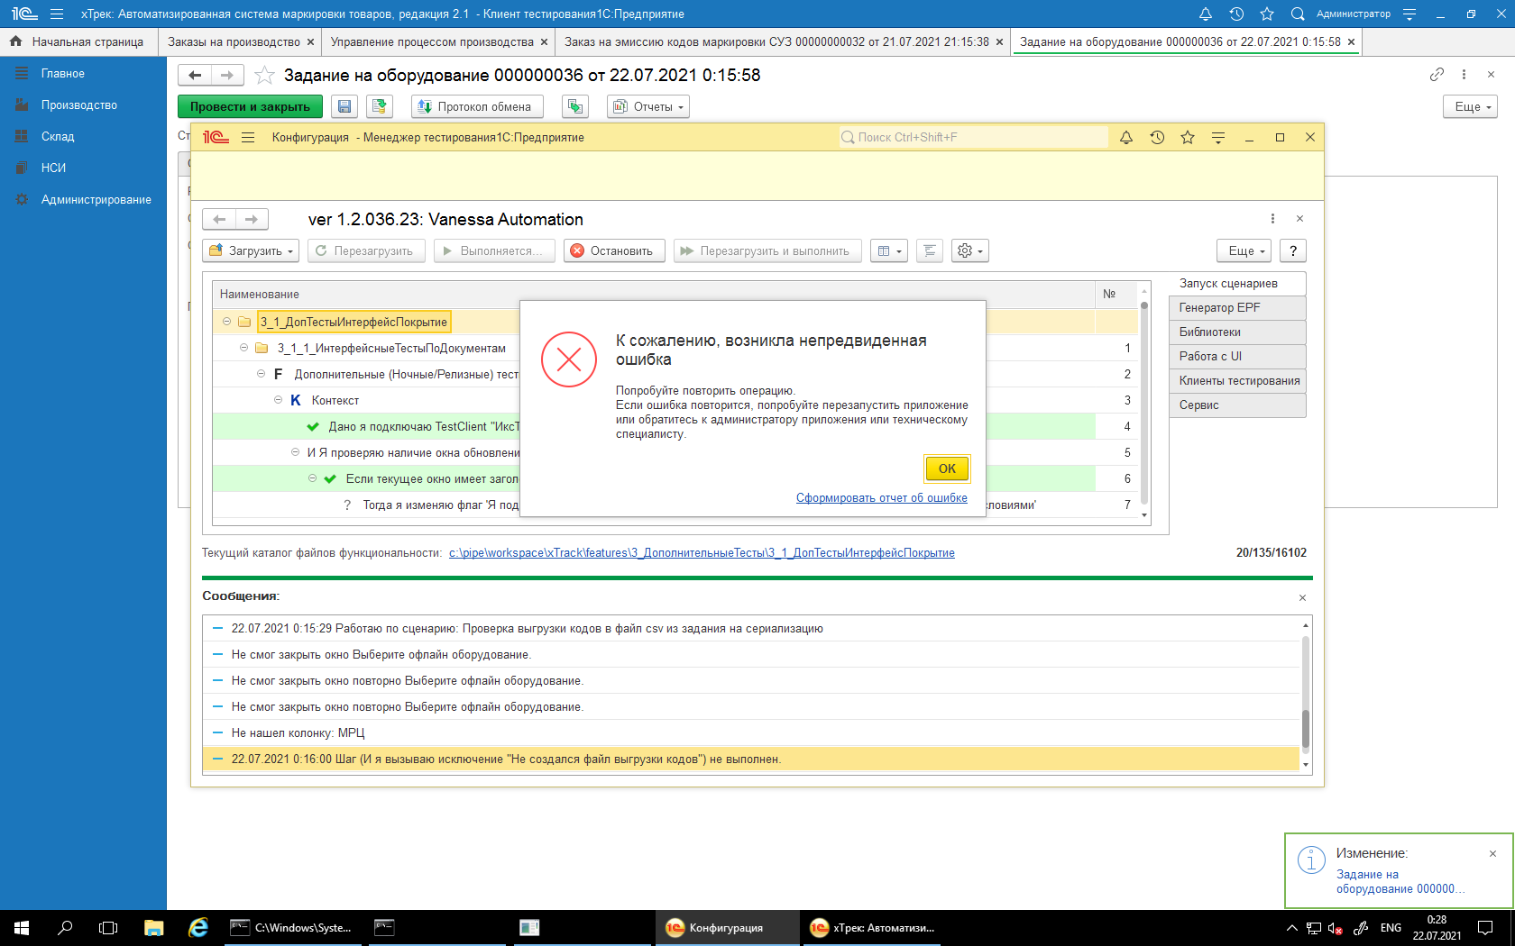Add document to favorites with star icon

(x=264, y=75)
